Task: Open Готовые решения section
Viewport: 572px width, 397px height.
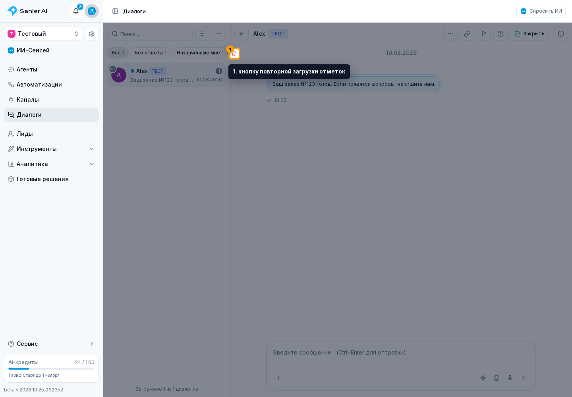Action: tap(52, 179)
